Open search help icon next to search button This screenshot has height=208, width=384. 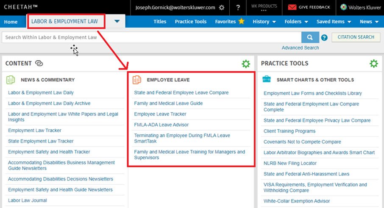click(324, 38)
